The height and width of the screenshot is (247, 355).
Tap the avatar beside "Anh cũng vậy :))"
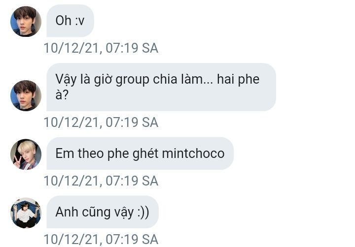(26, 213)
